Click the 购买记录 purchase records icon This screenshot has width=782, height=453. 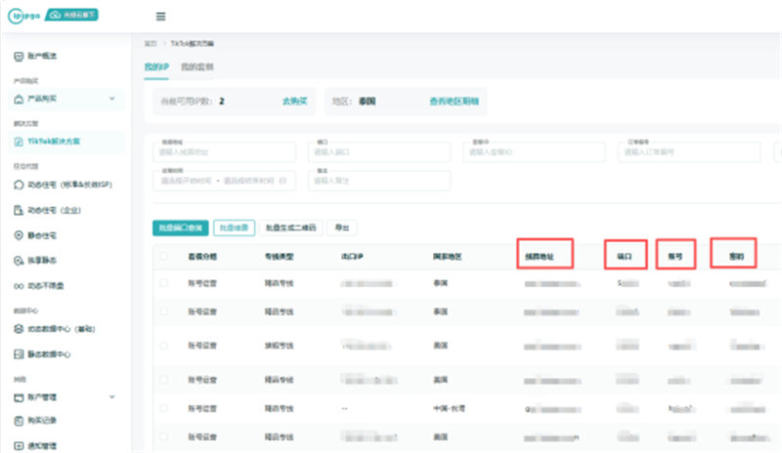coord(19,421)
